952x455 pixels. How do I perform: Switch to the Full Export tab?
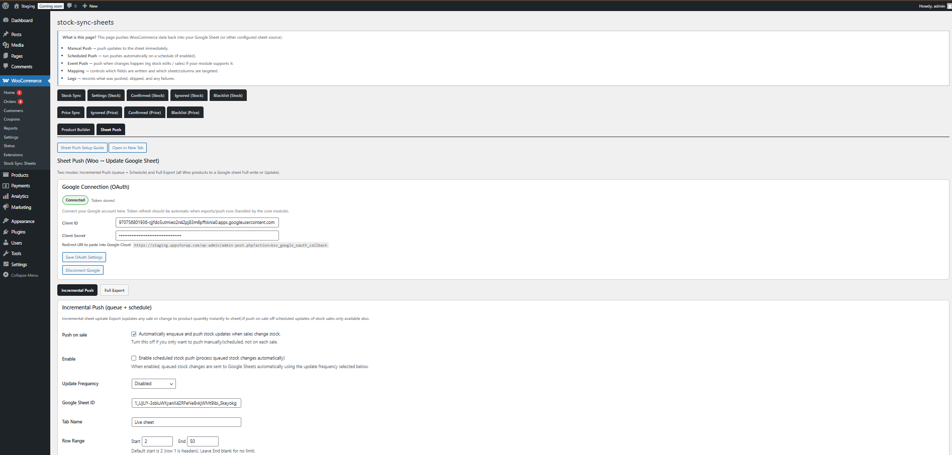[x=114, y=290]
